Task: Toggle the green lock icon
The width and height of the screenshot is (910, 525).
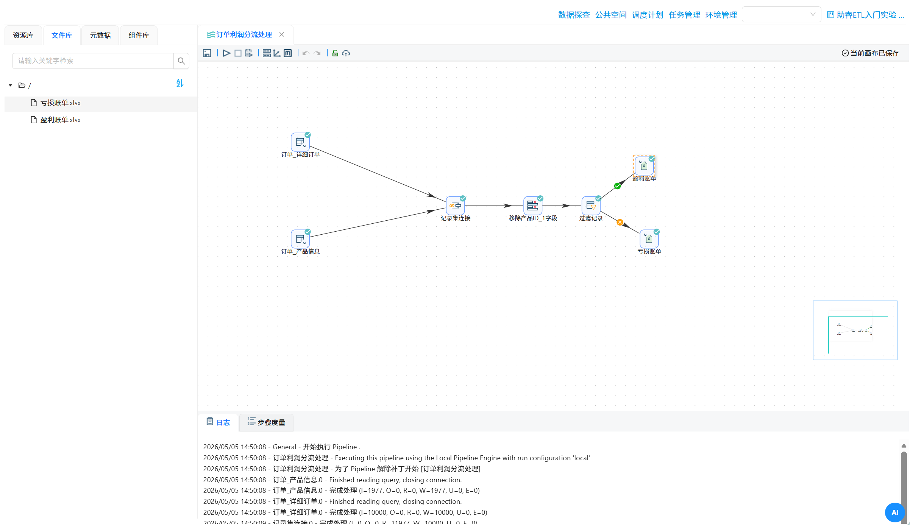Action: pyautogui.click(x=335, y=53)
